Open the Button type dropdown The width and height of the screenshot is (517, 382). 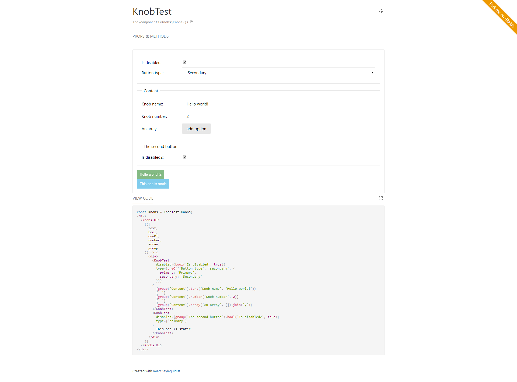click(x=279, y=73)
